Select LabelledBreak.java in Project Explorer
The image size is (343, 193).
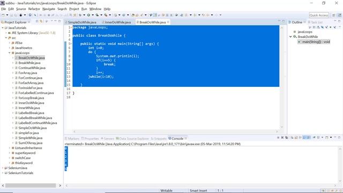point(31,113)
